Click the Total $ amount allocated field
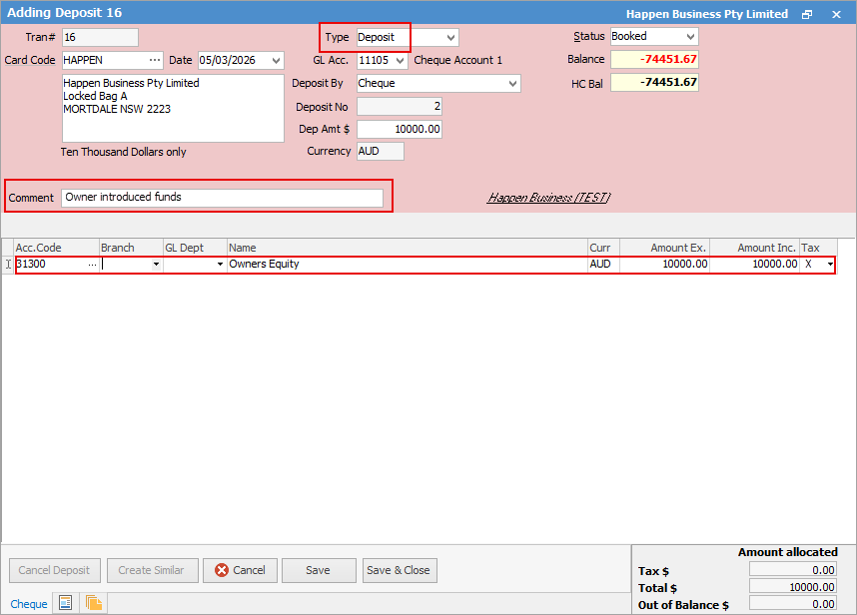 [792, 587]
